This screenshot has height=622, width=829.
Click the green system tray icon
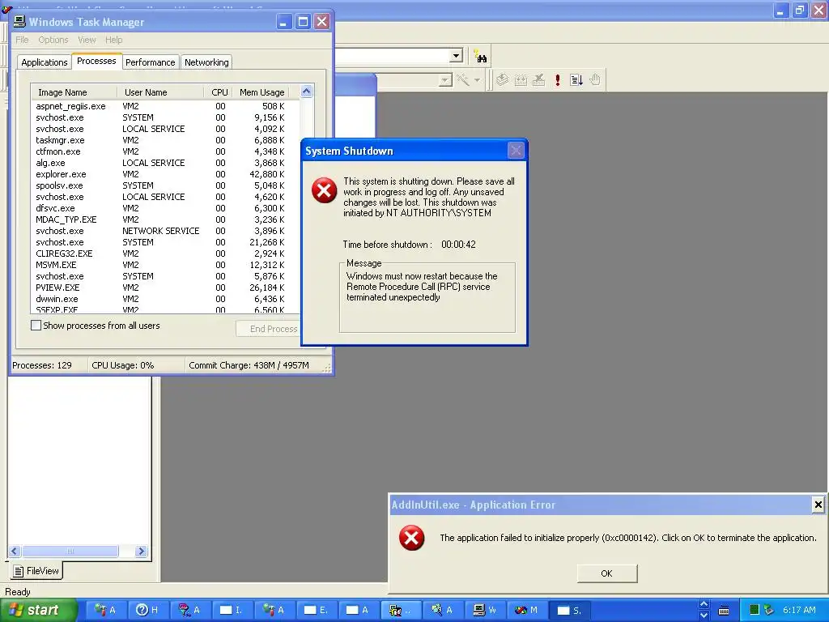pyautogui.click(x=755, y=610)
